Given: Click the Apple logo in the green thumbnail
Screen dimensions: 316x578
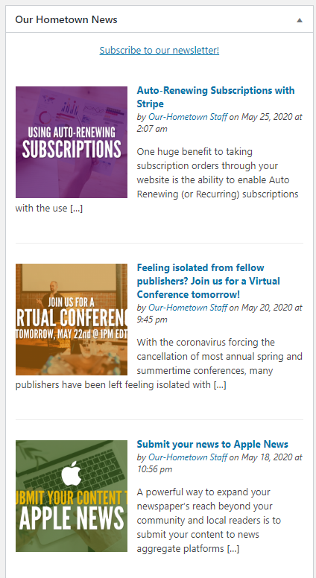Looking at the screenshot, I should tap(72, 473).
